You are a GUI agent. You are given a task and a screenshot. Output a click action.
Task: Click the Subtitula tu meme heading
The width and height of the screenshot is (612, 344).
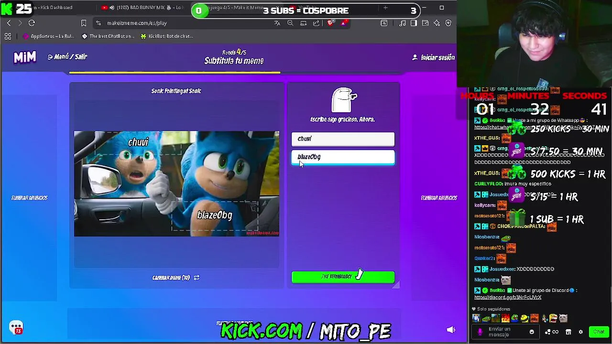(x=234, y=61)
